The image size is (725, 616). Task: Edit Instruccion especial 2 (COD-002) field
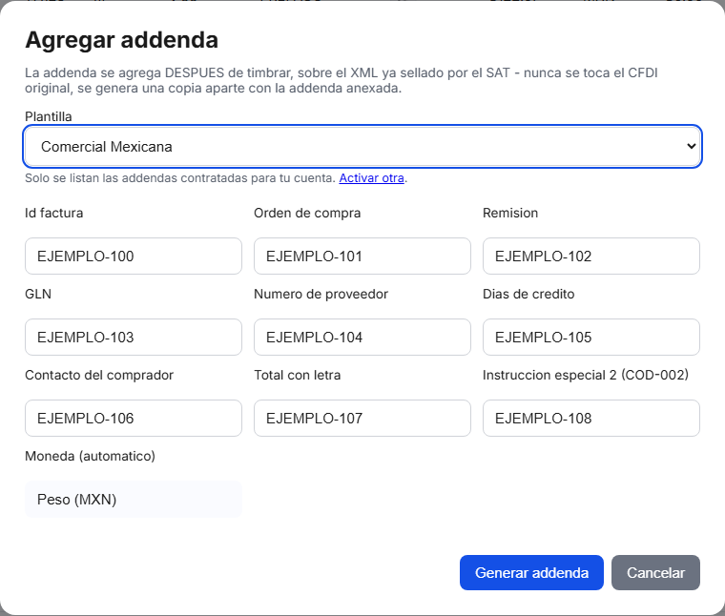[590, 419]
